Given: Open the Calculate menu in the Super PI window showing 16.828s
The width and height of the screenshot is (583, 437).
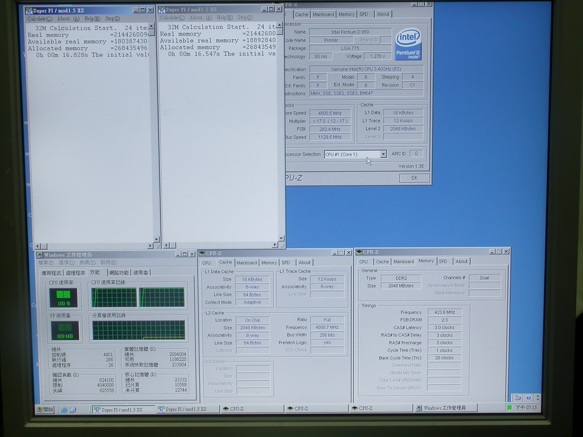Looking at the screenshot, I should tap(39, 19).
